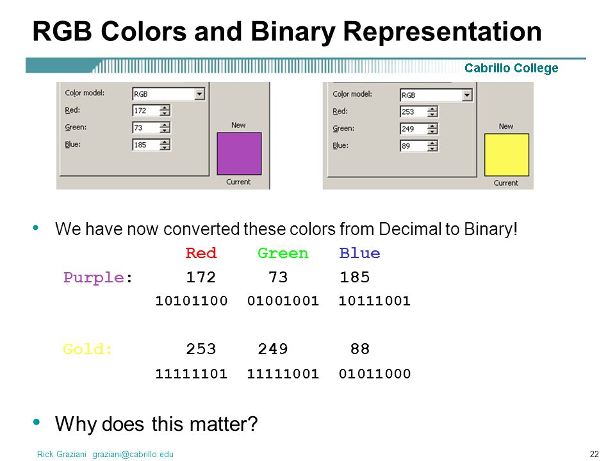This screenshot has width=615, height=461.
Task: Click 'New' label above purple swatch
Action: point(238,125)
